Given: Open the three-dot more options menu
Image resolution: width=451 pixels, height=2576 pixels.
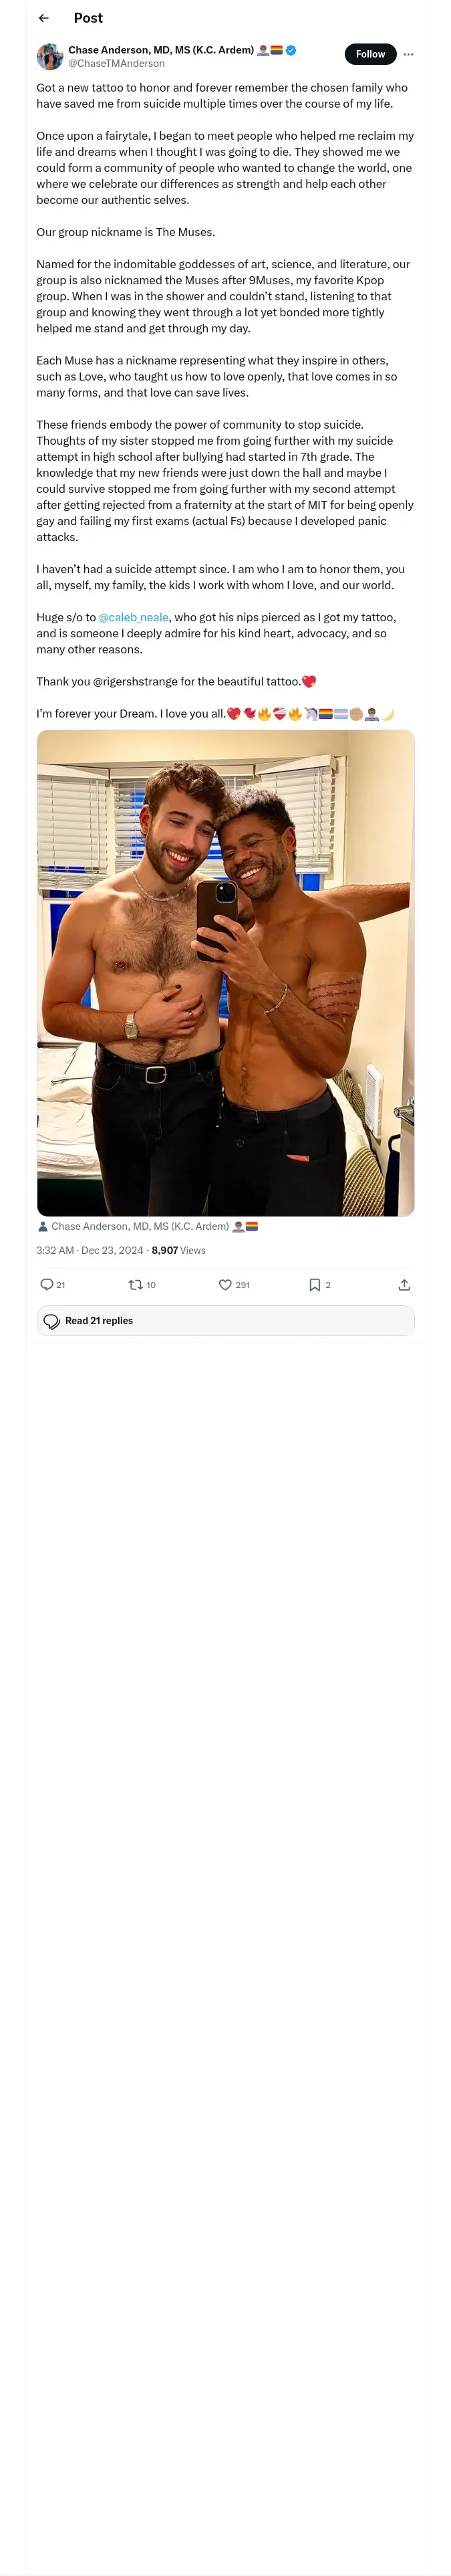Looking at the screenshot, I should (408, 54).
